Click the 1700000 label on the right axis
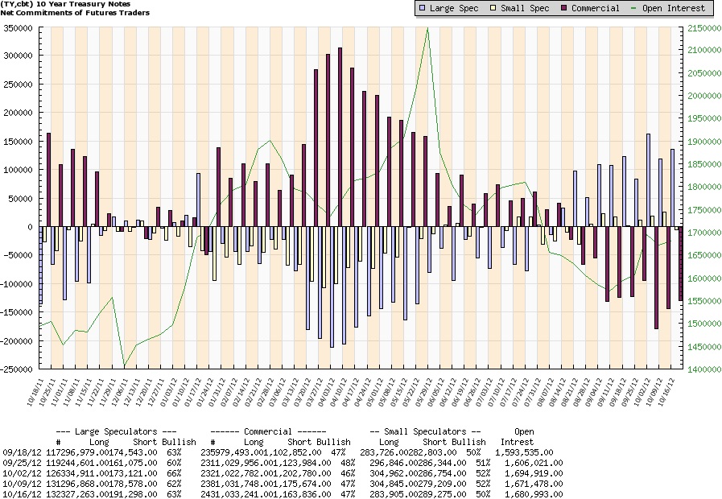The height and width of the screenshot is (499, 722). 704,233
